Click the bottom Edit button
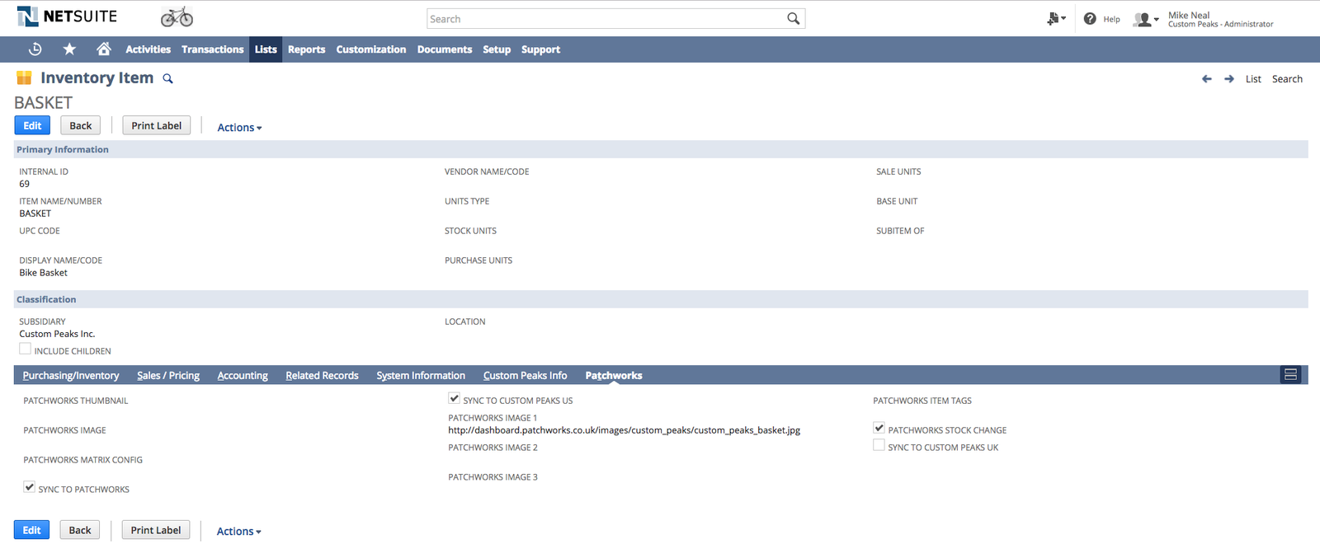The width and height of the screenshot is (1320, 544). point(31,530)
